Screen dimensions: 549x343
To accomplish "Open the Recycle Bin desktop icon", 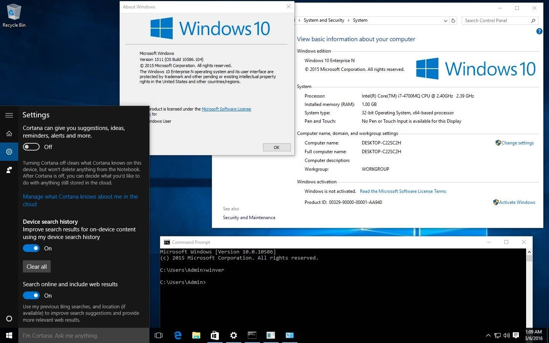I will pyautogui.click(x=14, y=16).
